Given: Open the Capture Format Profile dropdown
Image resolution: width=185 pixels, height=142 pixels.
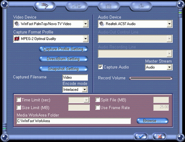Looking at the screenshot, I should click(x=85, y=39).
